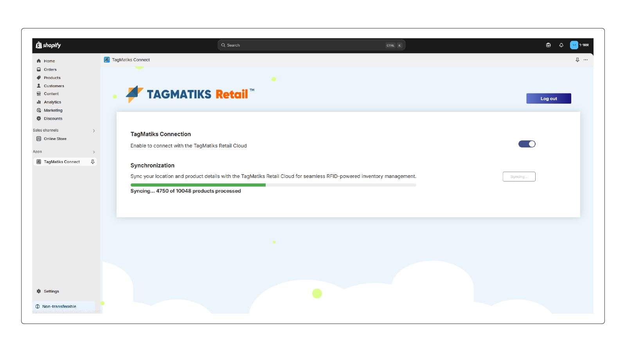The height and width of the screenshot is (352, 626).
Task: Click the Non-transferable label
Action: coord(59,307)
